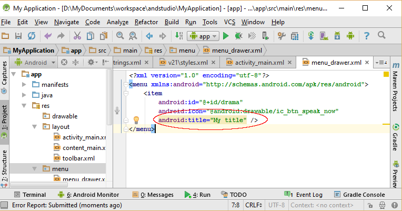The height and width of the screenshot is (211, 402).
Task: Navigate Back with blue left arrow
Action: (149, 36)
